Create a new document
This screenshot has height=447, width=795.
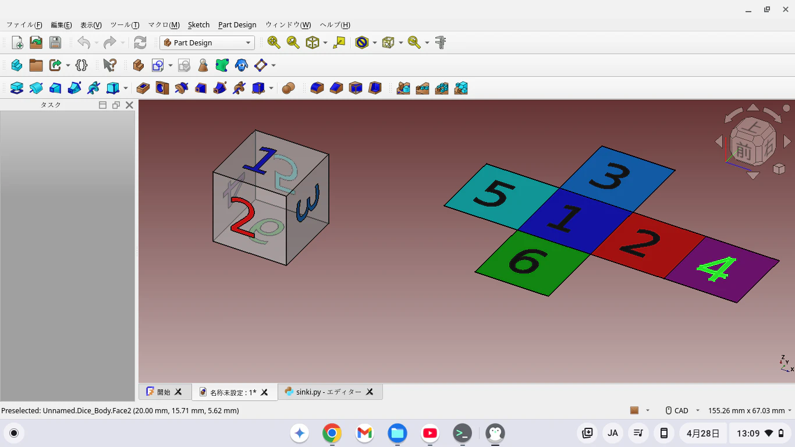(17, 42)
